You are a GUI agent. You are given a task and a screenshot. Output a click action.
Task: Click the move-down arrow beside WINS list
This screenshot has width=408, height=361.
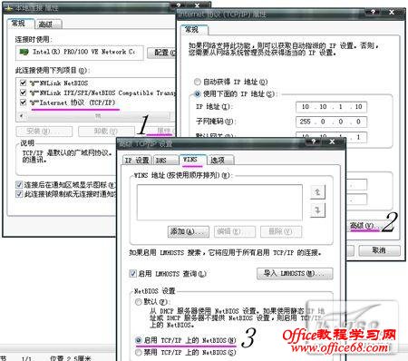coord(317,210)
